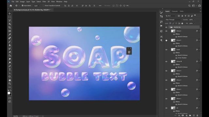The height and width of the screenshot is (117, 209).
Task: Hide the Inner Shadow effect on Cover
Action: (176, 58)
